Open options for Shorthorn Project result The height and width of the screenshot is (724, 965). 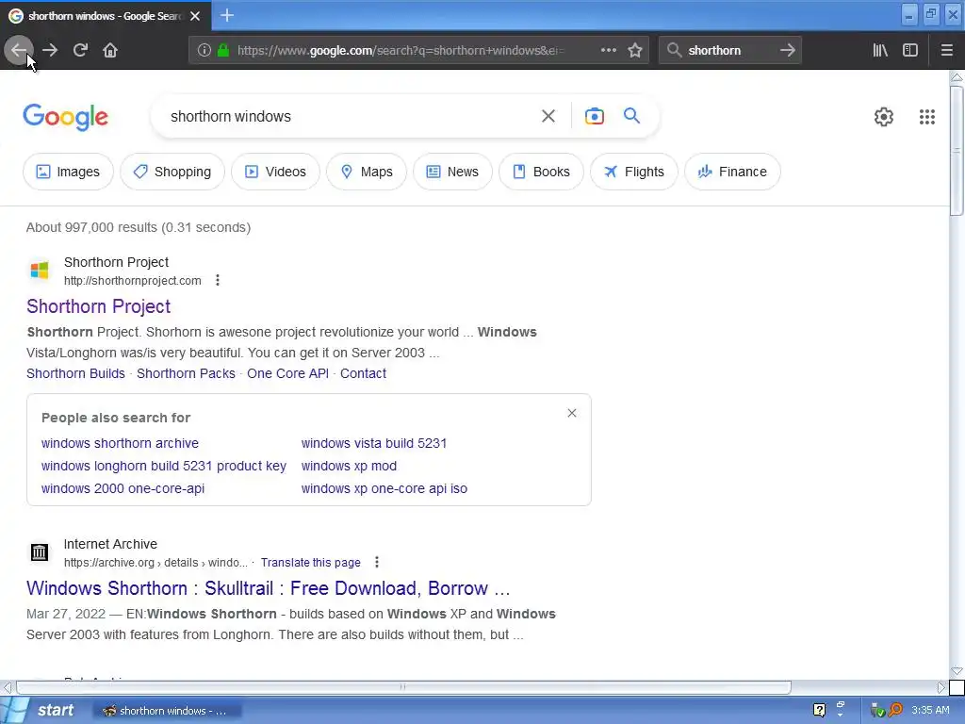click(218, 281)
